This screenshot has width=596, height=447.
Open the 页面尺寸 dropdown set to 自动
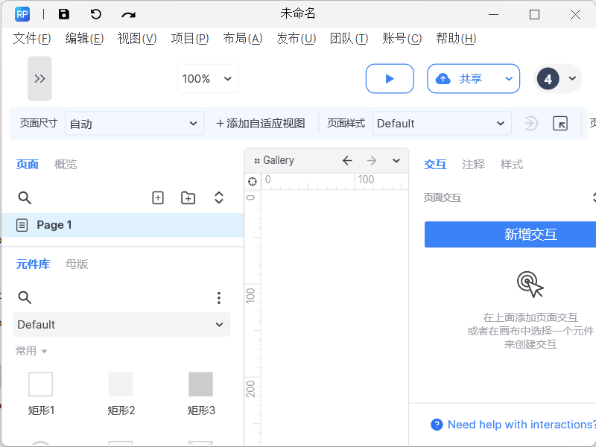[x=135, y=124]
